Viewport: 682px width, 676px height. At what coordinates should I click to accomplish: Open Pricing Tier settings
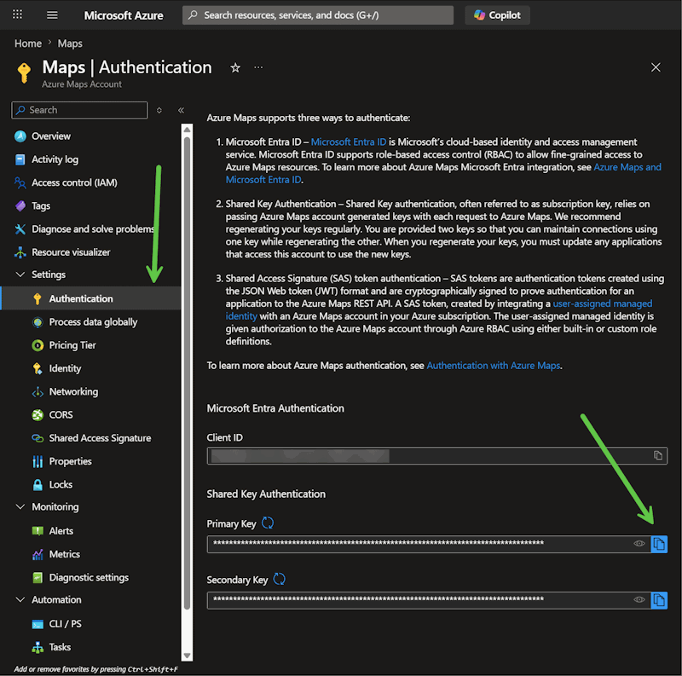tap(72, 345)
